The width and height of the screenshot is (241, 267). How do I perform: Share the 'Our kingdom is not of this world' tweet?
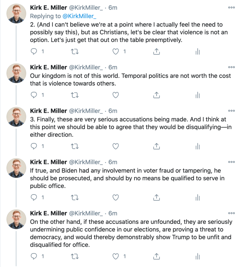157,95
